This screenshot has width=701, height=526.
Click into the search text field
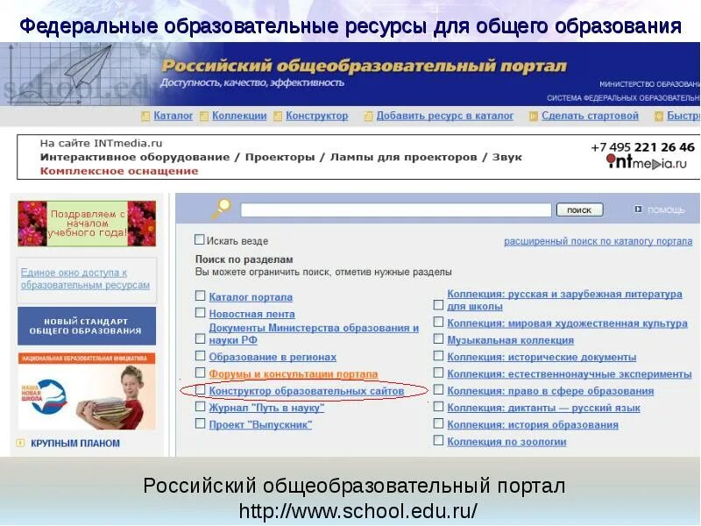coord(396,210)
